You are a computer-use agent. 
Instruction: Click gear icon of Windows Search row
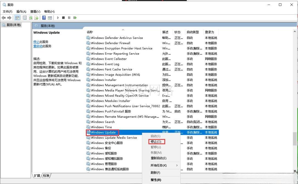coord(88,122)
